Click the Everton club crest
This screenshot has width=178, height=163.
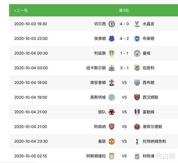point(112,39)
